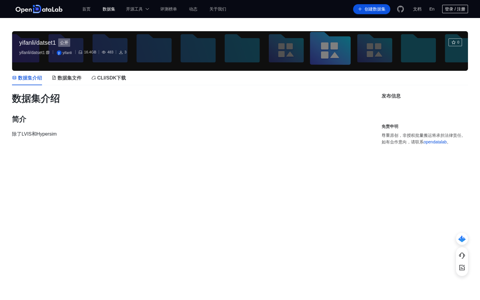Click the yifanli author name link
This screenshot has height=300, width=480.
tap(67, 53)
